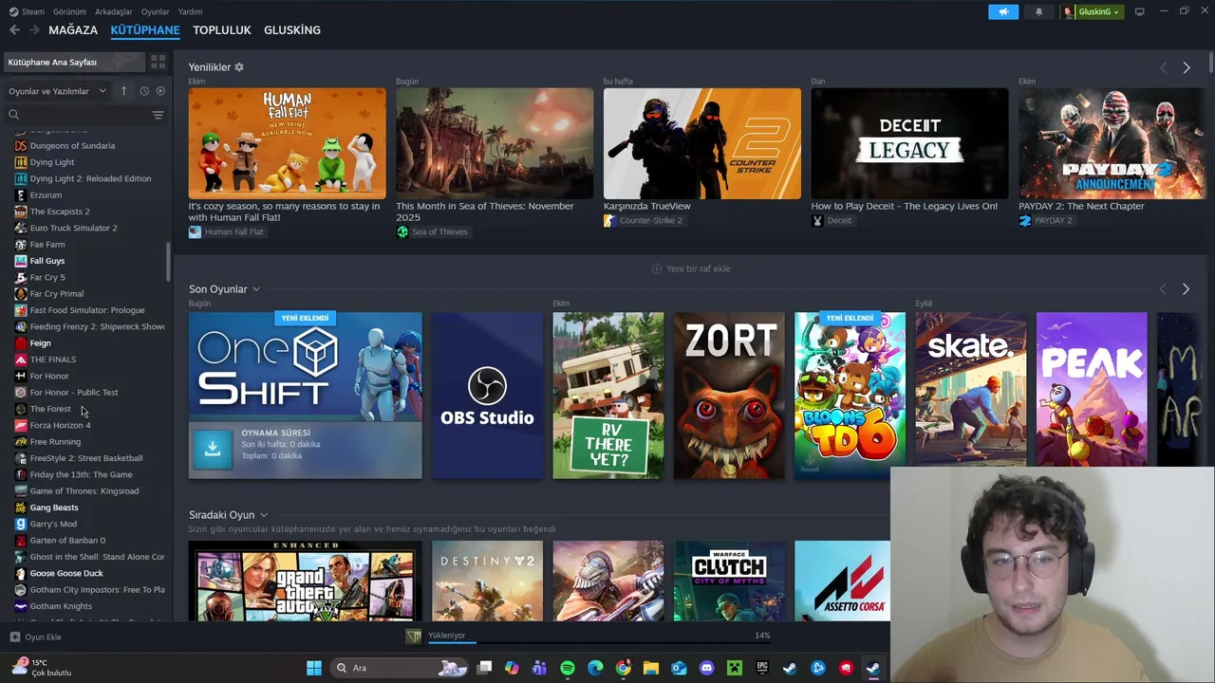The image size is (1215, 683).
Task: Next page arrow in Yenilikler
Action: click(x=1186, y=67)
